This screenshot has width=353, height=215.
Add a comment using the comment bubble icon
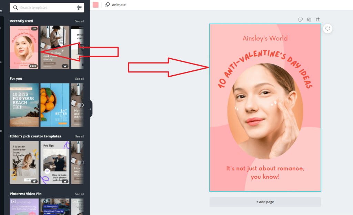327,29
